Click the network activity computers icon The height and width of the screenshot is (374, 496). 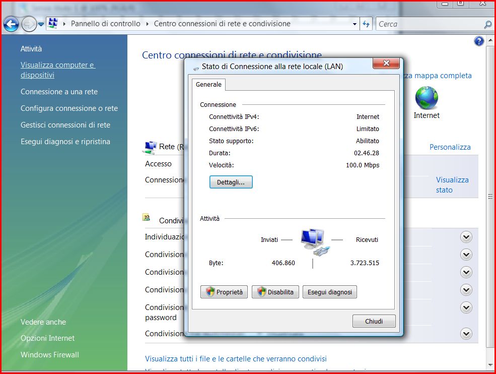[x=315, y=242]
